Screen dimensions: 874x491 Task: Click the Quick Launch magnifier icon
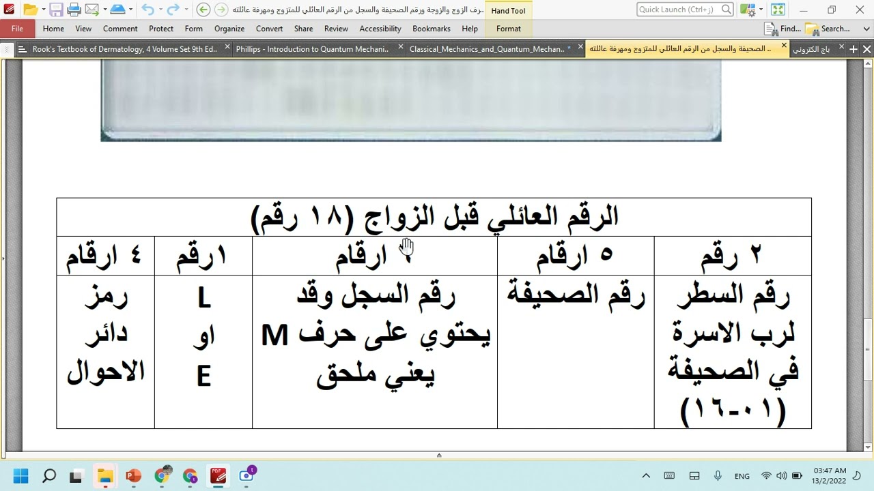[x=727, y=10]
